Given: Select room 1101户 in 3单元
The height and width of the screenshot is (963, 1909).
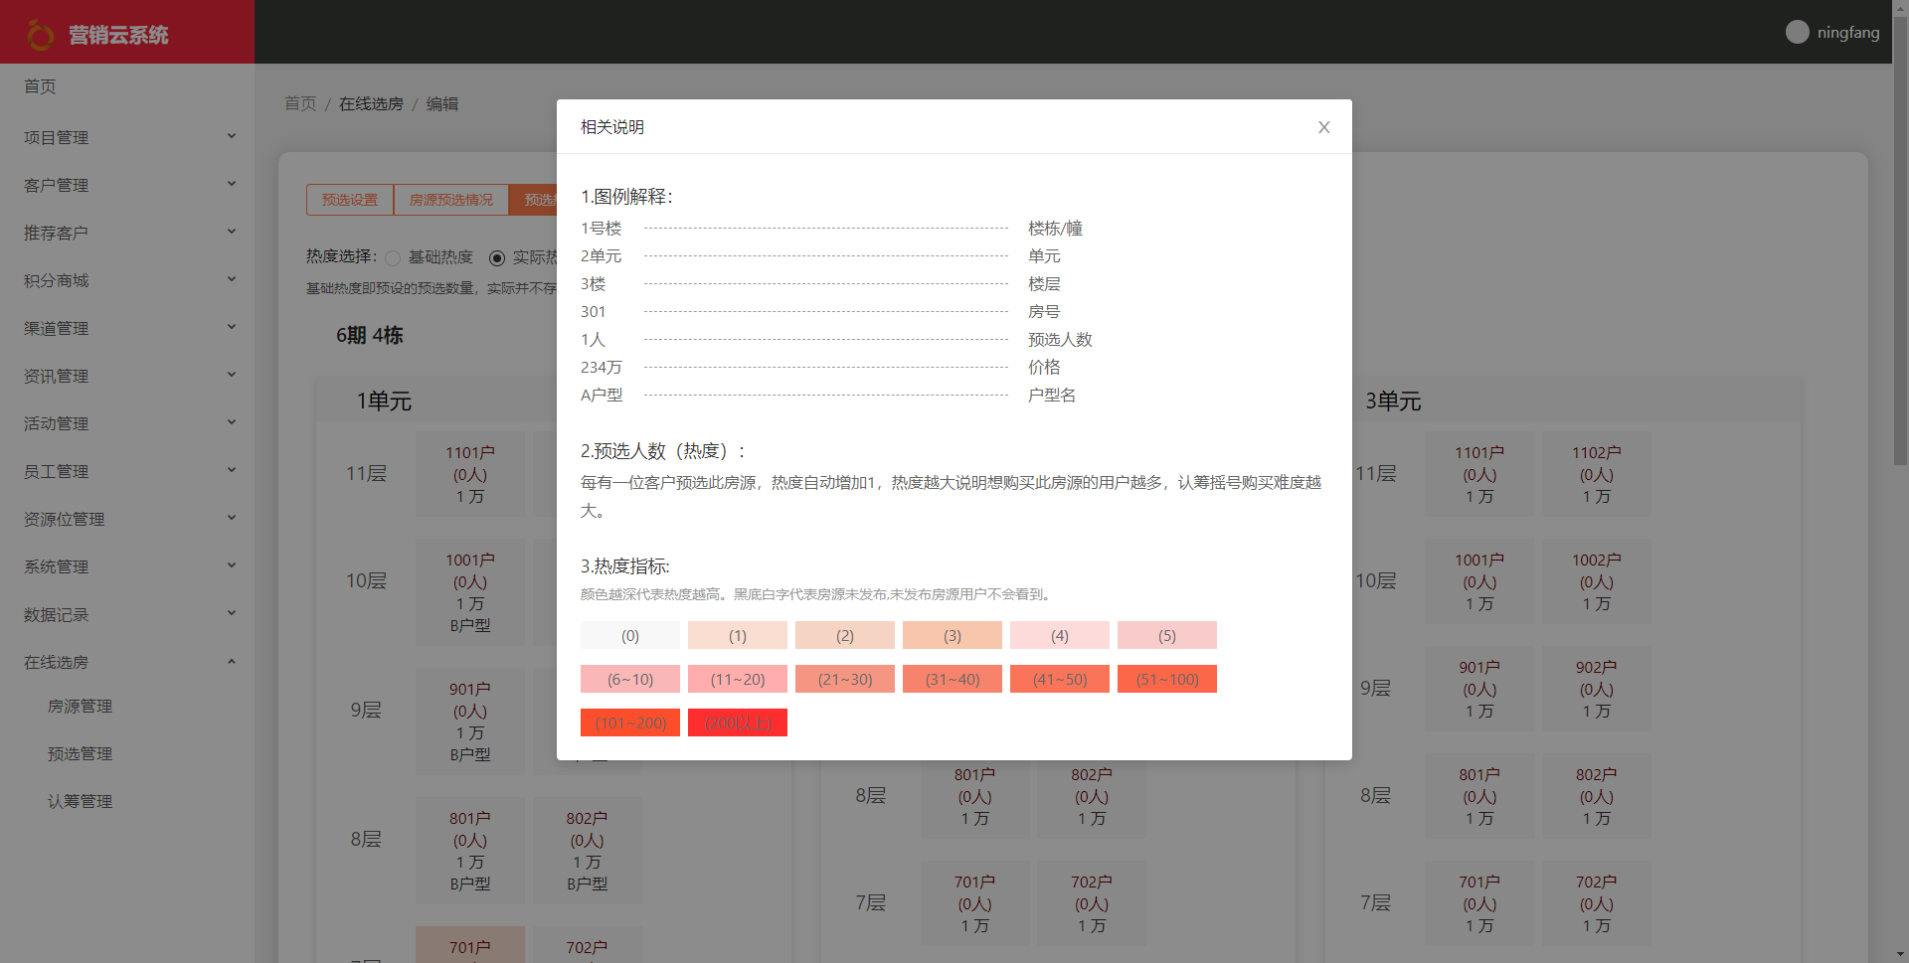Looking at the screenshot, I should pos(1479,474).
